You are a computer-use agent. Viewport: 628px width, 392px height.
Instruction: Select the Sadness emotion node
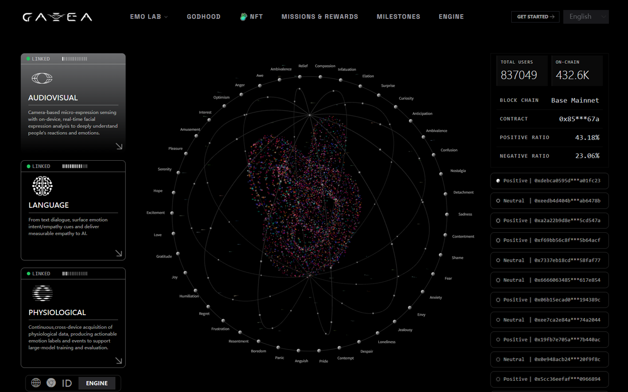[447, 214]
